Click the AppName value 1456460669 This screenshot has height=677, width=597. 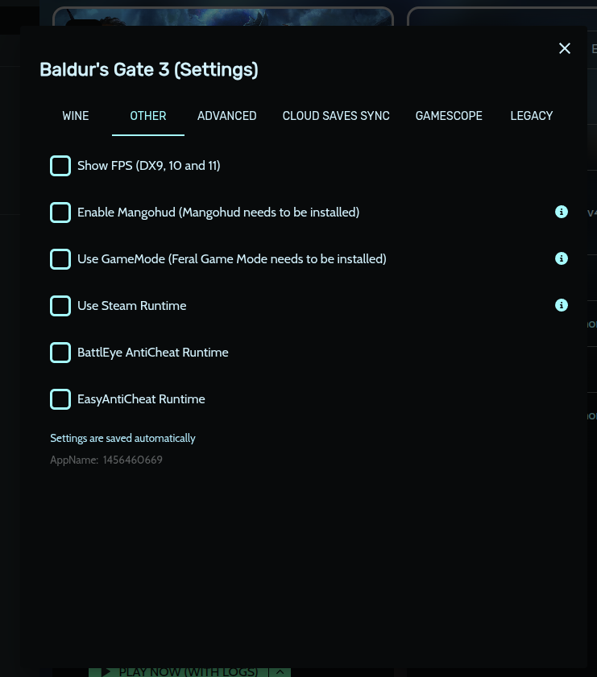tap(133, 460)
